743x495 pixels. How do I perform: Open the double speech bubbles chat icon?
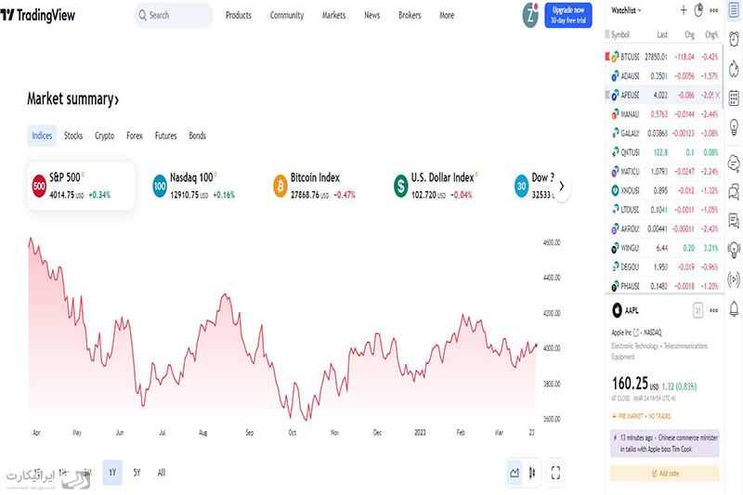(734, 192)
